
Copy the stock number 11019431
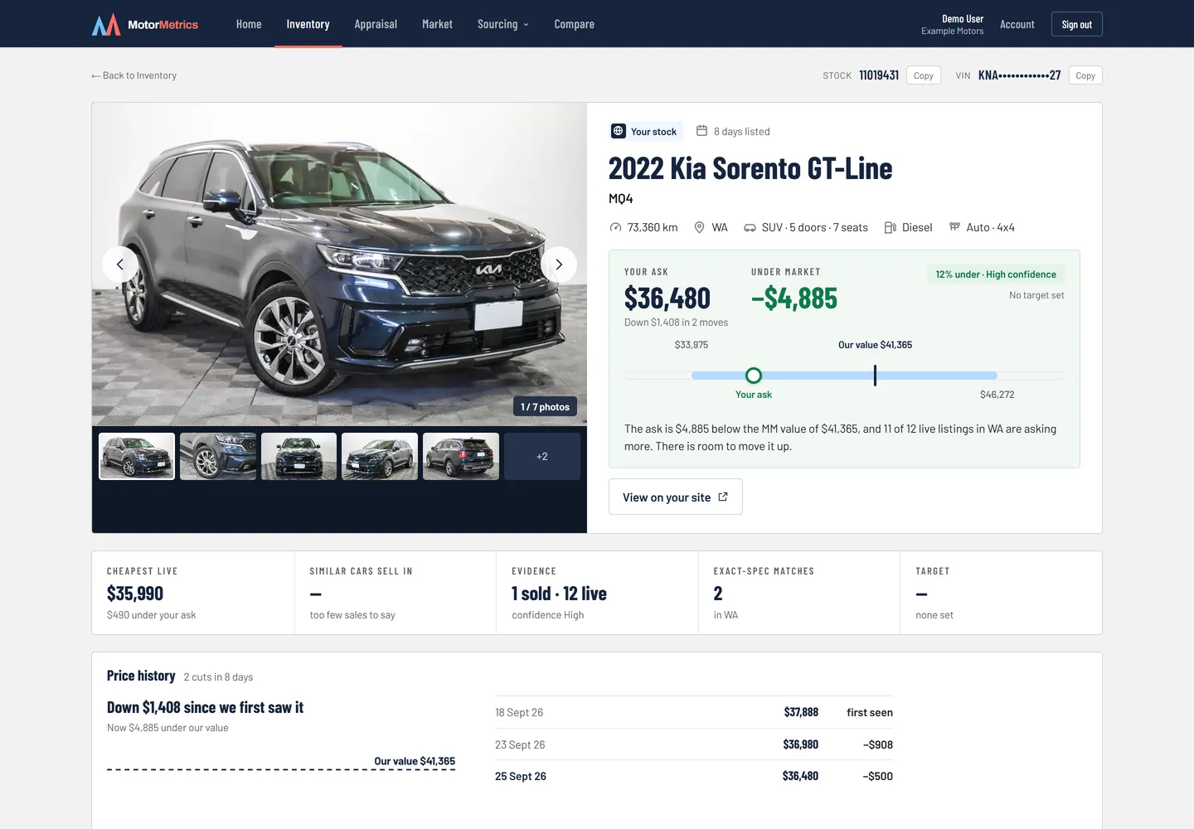(x=923, y=75)
